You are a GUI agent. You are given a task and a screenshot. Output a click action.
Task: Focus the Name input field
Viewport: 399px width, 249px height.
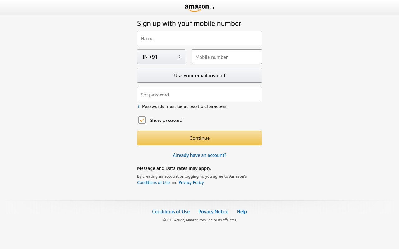tap(199, 38)
